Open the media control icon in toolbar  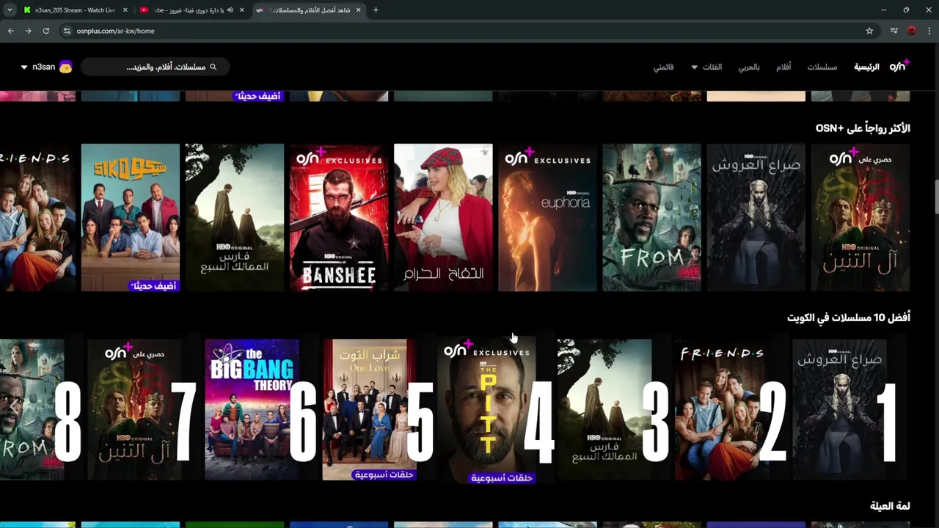click(894, 31)
